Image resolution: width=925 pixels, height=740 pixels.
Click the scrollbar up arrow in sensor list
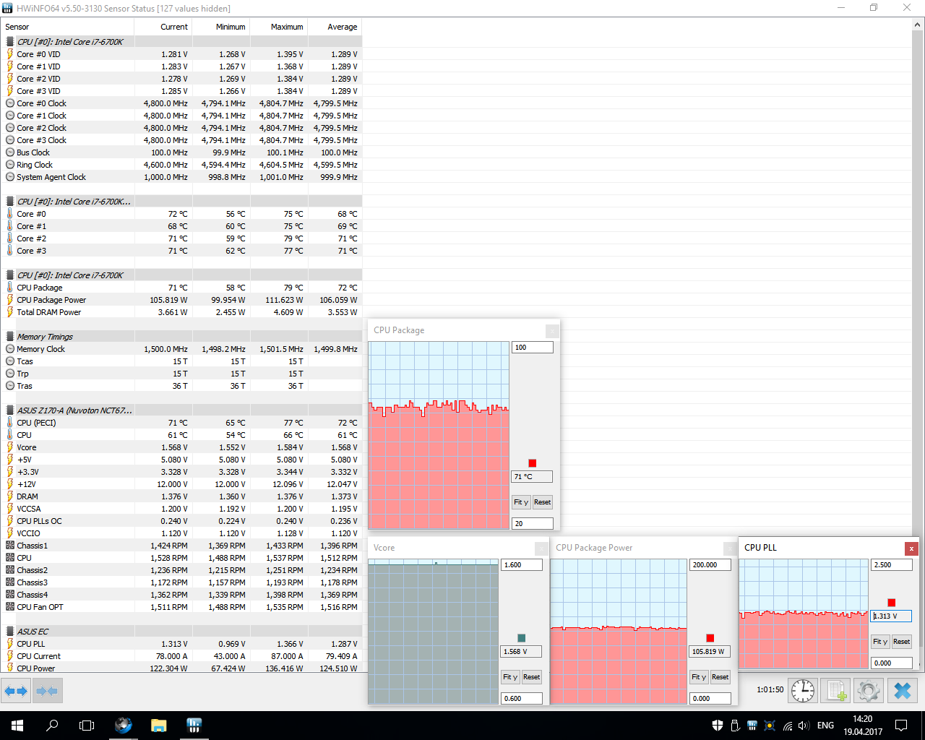pos(918,25)
